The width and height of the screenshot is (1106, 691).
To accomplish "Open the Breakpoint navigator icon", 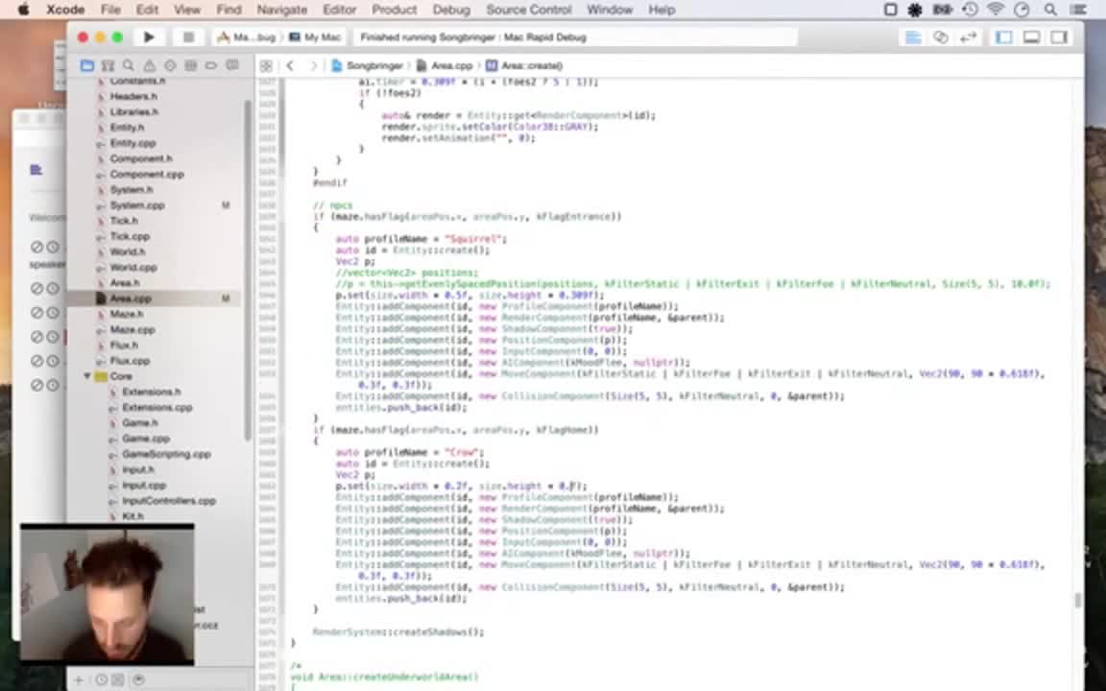I will (211, 65).
